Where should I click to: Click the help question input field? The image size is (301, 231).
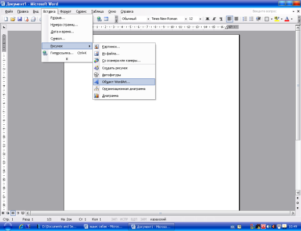coord(271,12)
